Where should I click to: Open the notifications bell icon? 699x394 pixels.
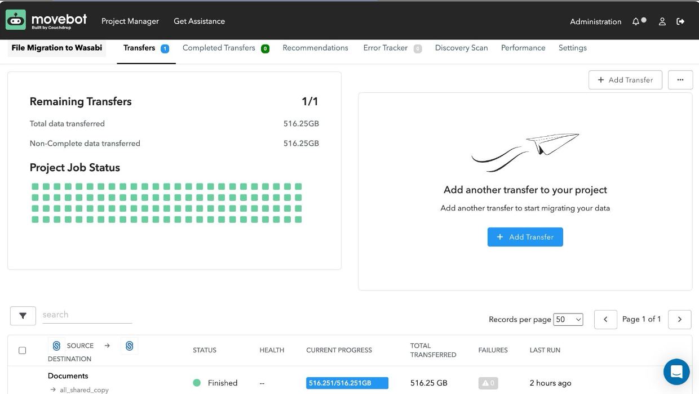(636, 21)
